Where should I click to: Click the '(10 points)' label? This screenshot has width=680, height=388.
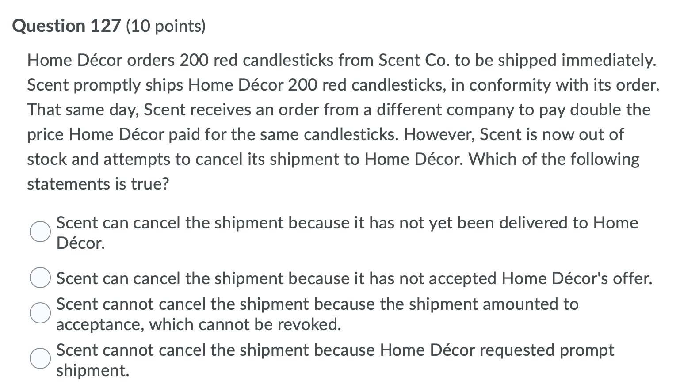click(x=166, y=26)
